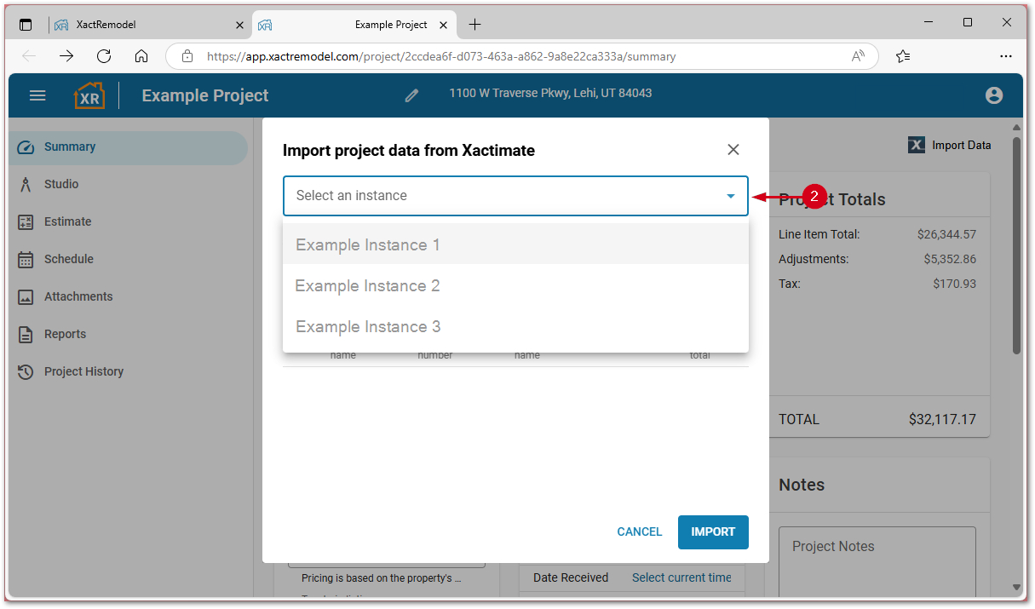Go back with browser back arrow
Viewport: 1035px width, 609px height.
point(29,56)
